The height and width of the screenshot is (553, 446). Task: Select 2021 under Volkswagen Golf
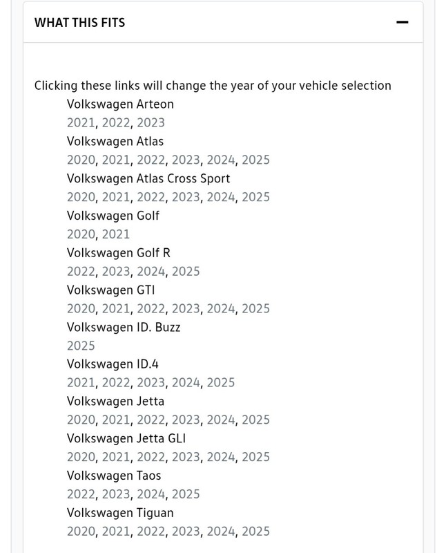[116, 234]
